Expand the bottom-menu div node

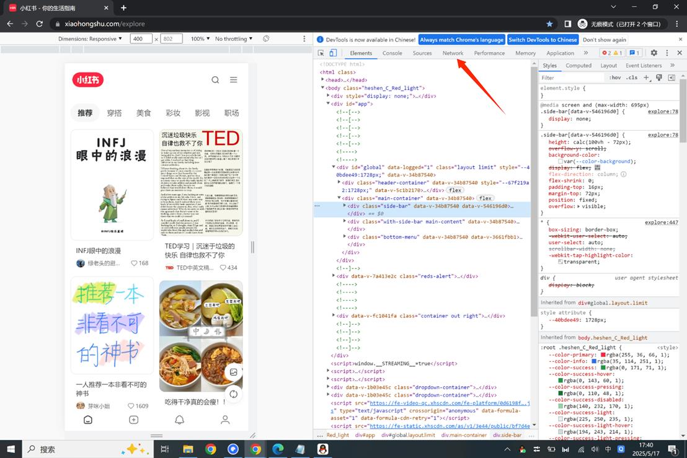tap(345, 237)
